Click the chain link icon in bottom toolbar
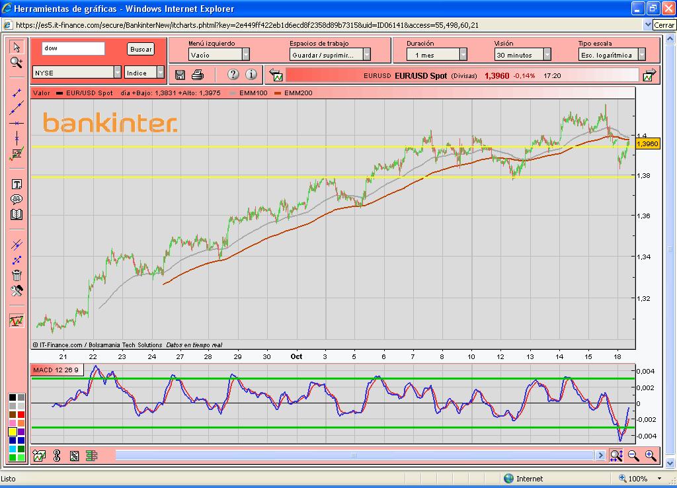 click(56, 455)
